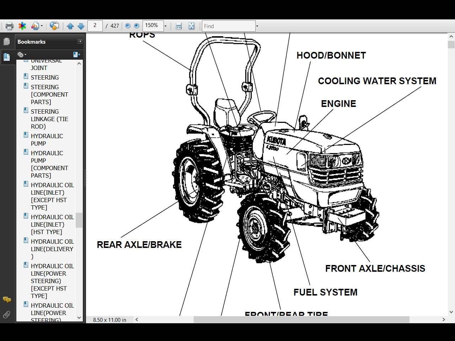
Task: Zoom out with the minus icon
Action: pyautogui.click(x=127, y=26)
